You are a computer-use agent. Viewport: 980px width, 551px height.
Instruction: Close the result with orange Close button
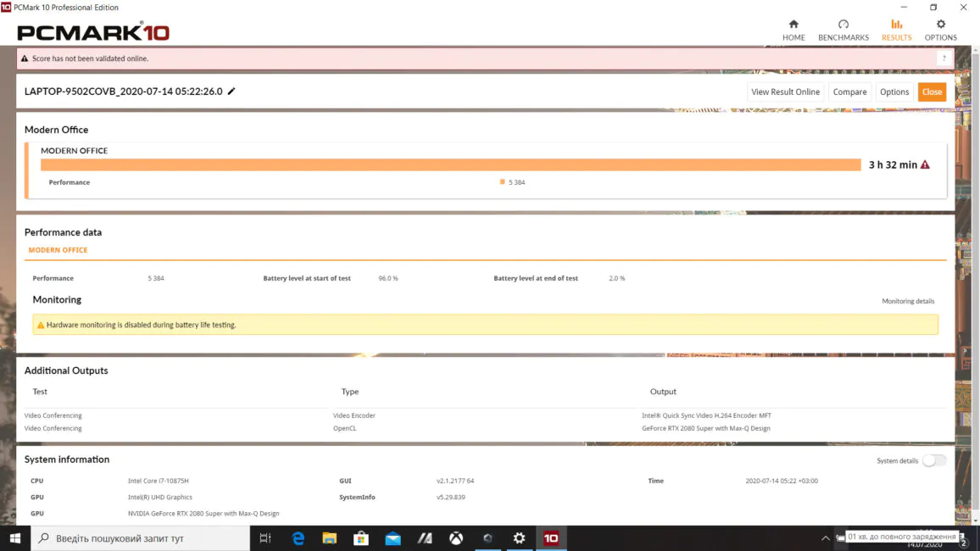(x=932, y=92)
